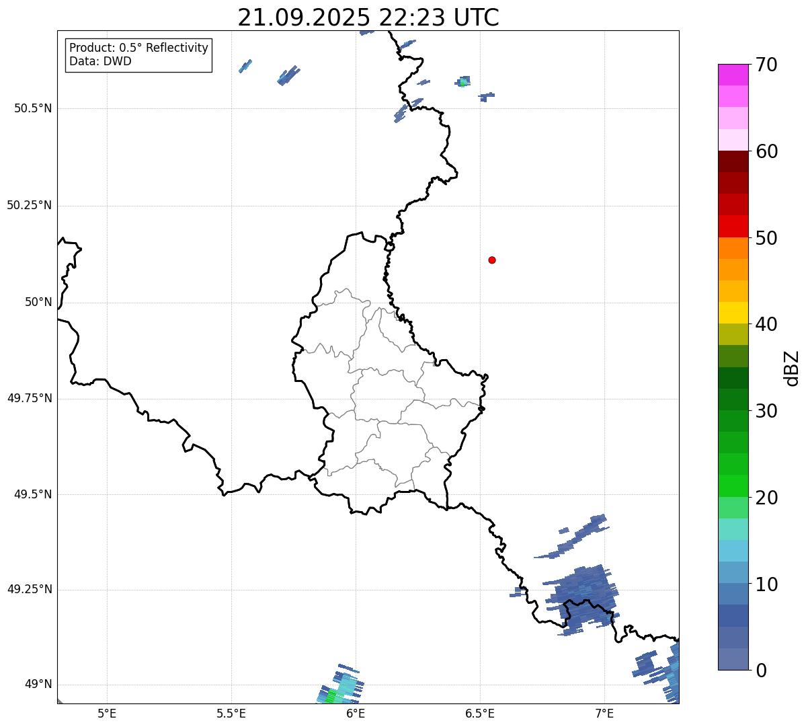Click the red station marker dot
Screen dimensions: 808x727
(492, 260)
